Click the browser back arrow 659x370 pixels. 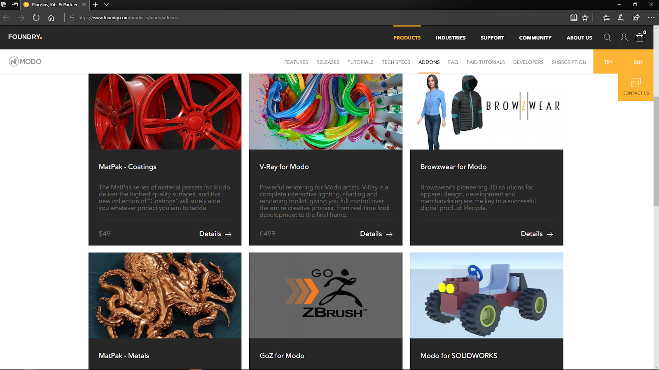coord(6,18)
